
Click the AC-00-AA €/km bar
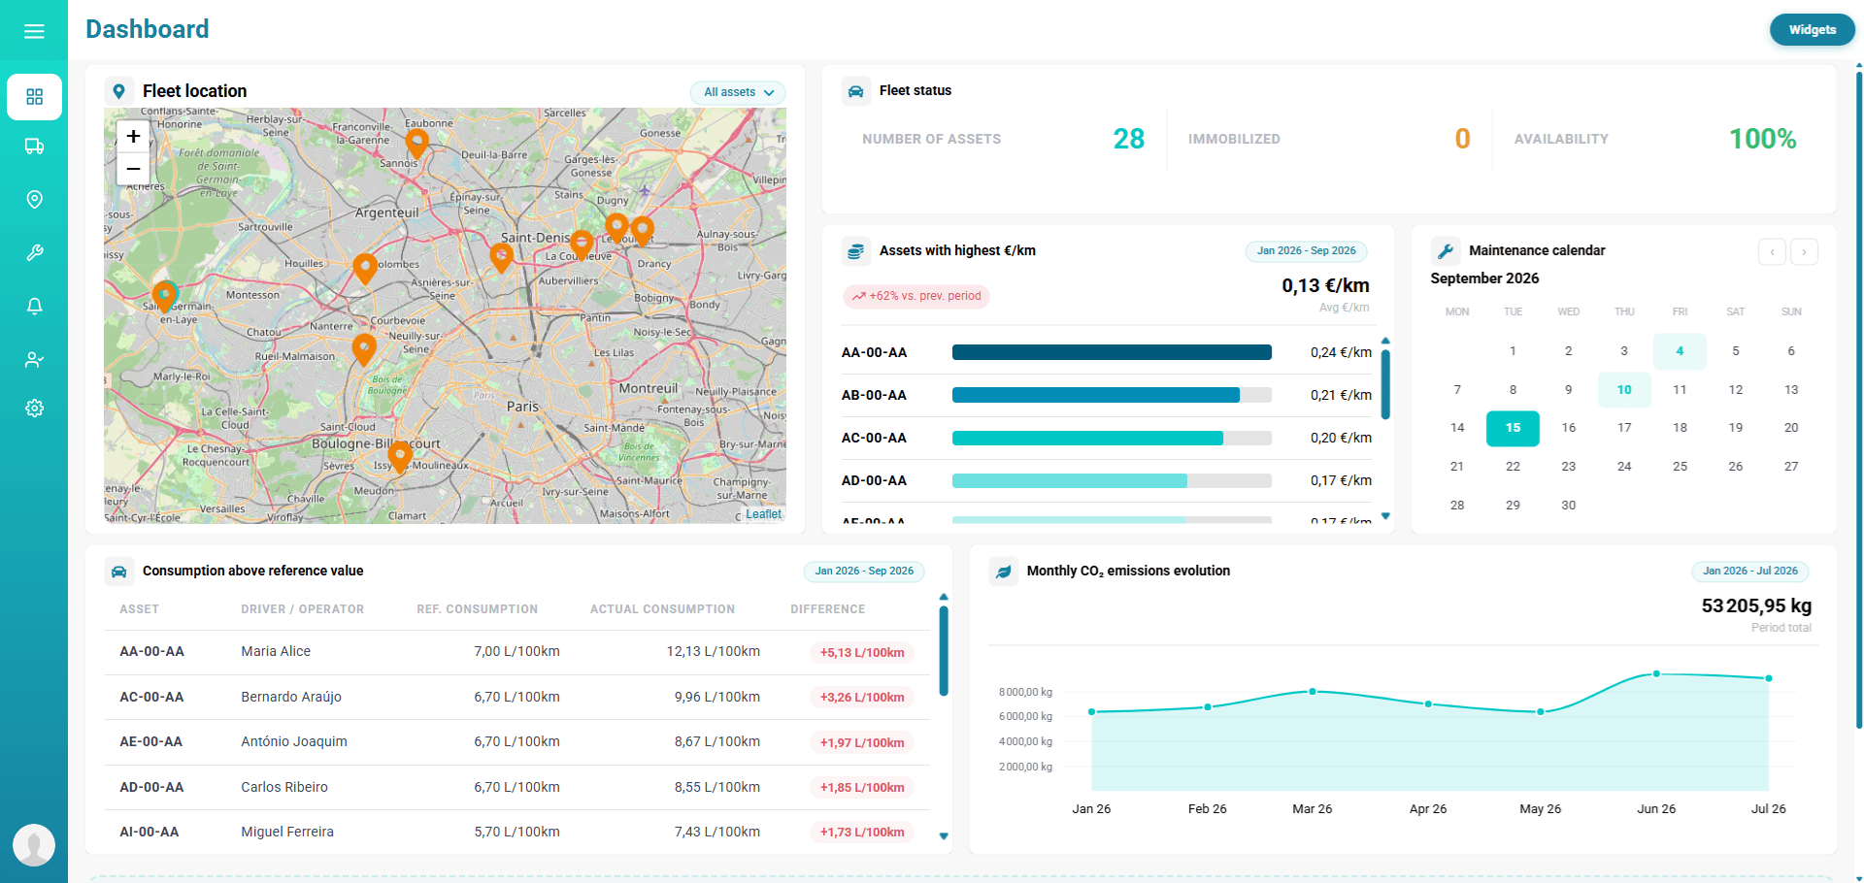[x=1112, y=438]
